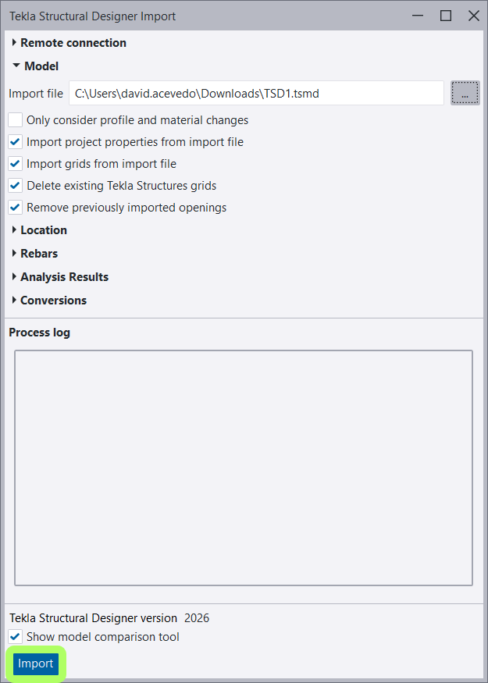This screenshot has width=488, height=683.
Task: Uncheck Delete existing Tekla Structures grids
Action: coord(16,186)
